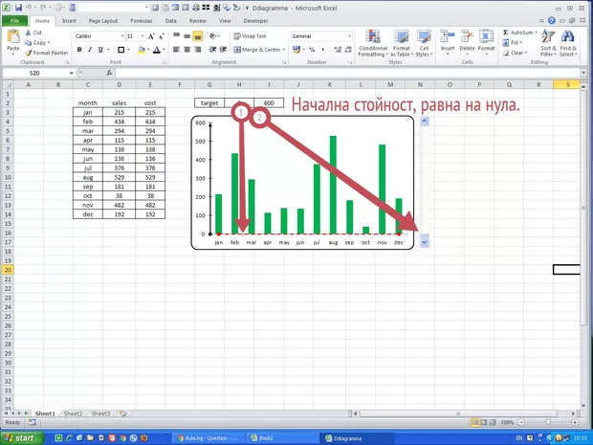Open the File tab

tap(14, 21)
